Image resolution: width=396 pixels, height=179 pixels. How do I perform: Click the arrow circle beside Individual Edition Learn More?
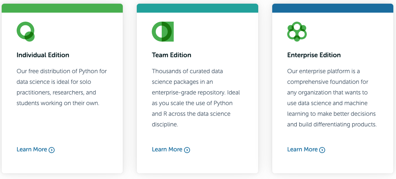coord(52,150)
